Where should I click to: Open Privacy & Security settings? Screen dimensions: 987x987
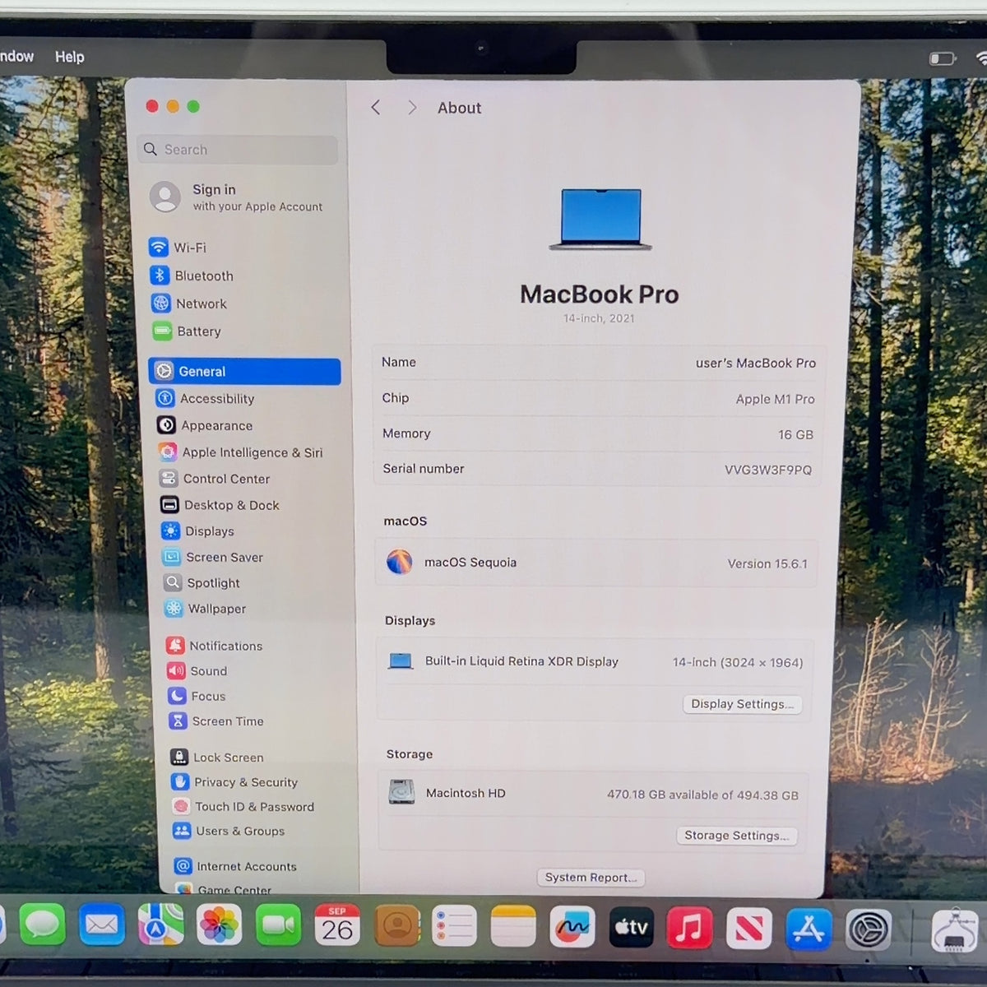[234, 782]
